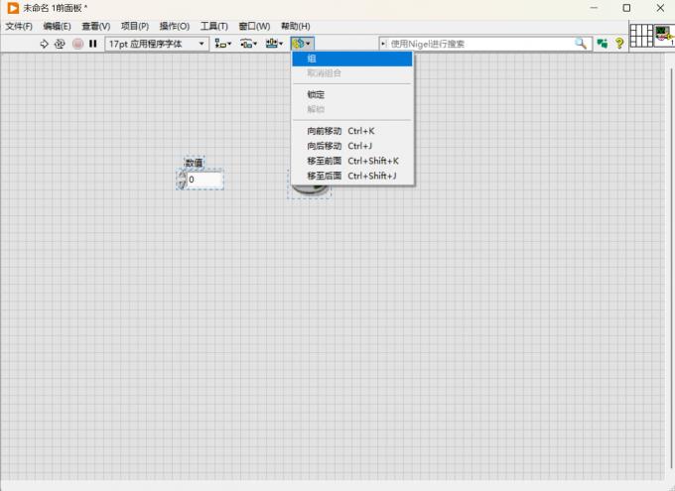Click the red Abort Execution button
Viewport: 675px width, 491px height.
(x=77, y=44)
